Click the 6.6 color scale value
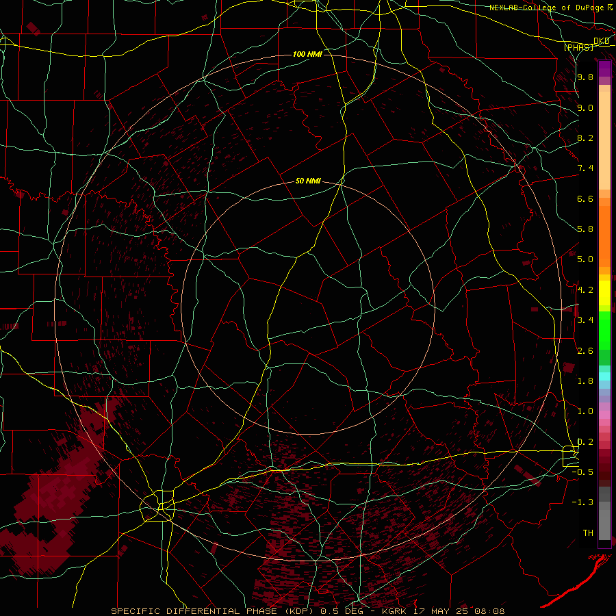The width and height of the screenshot is (616, 616). (585, 198)
